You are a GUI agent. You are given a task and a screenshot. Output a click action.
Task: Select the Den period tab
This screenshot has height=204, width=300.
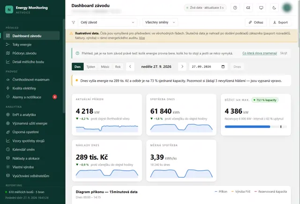tap(77, 66)
